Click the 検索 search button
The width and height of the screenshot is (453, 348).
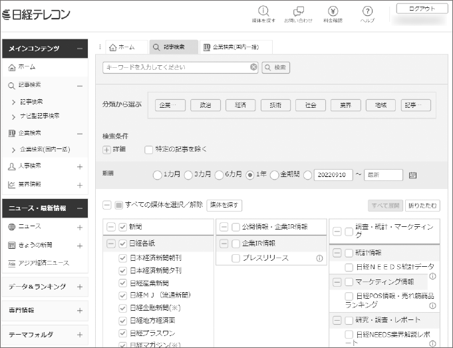click(x=276, y=67)
